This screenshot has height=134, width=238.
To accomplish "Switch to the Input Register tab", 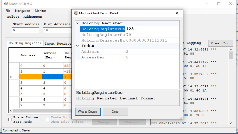I will point(58,44).
